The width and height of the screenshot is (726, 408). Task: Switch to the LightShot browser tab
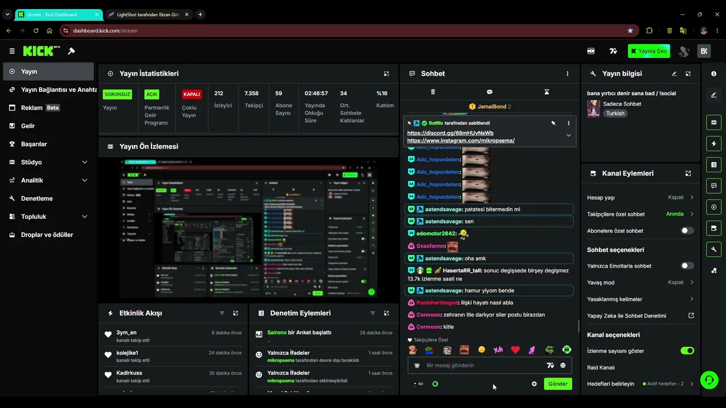point(149,14)
